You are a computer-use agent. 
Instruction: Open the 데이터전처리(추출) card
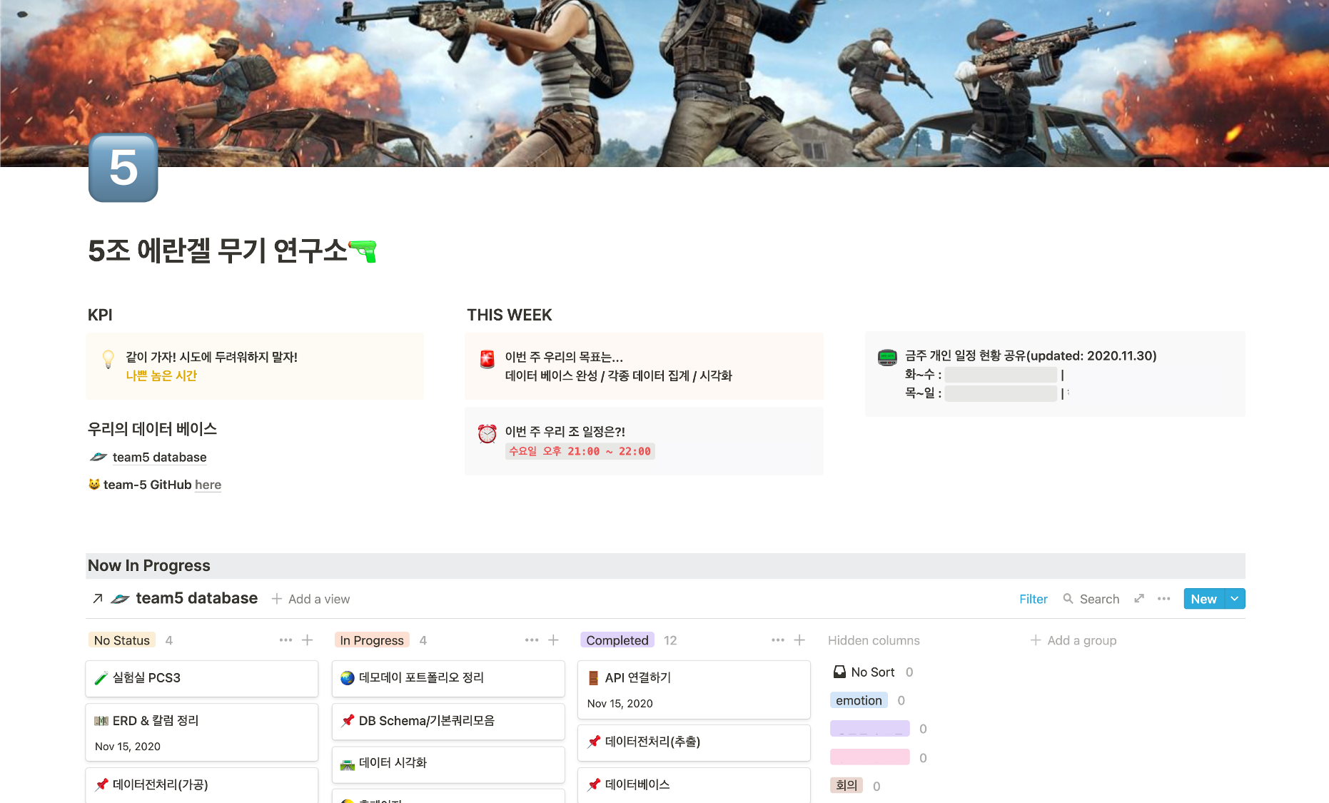(694, 742)
